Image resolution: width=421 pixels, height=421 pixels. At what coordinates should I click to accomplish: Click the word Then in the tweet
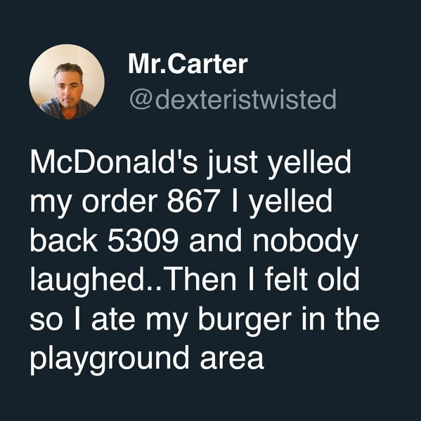(202, 279)
